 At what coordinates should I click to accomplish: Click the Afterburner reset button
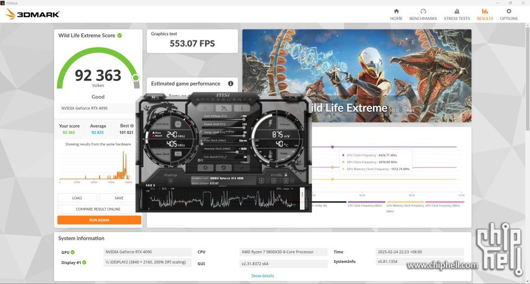click(224, 167)
